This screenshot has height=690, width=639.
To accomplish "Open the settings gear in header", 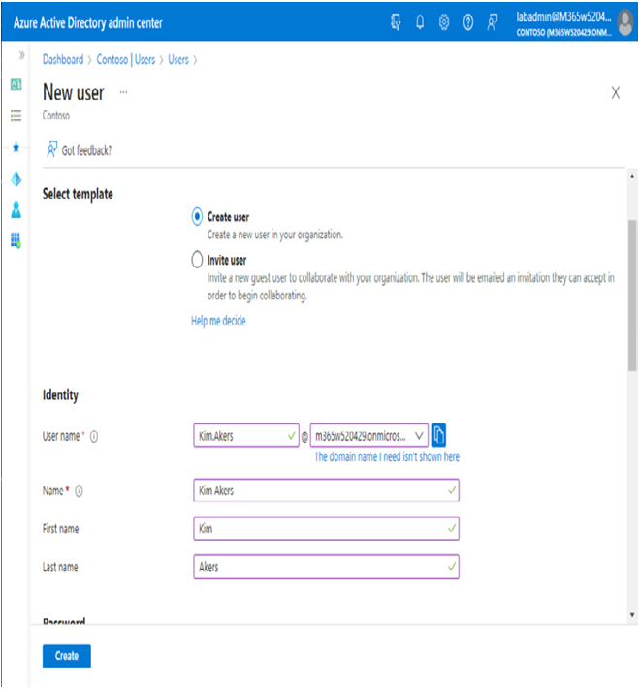I will 444,21.
